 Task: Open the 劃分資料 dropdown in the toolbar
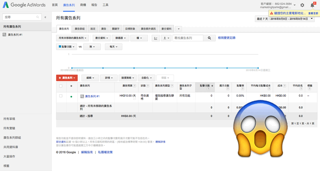pos(102,38)
